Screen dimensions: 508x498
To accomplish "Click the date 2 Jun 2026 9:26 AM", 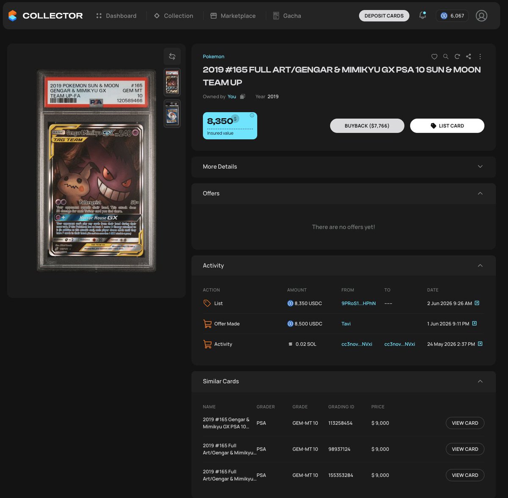I will [x=450, y=303].
